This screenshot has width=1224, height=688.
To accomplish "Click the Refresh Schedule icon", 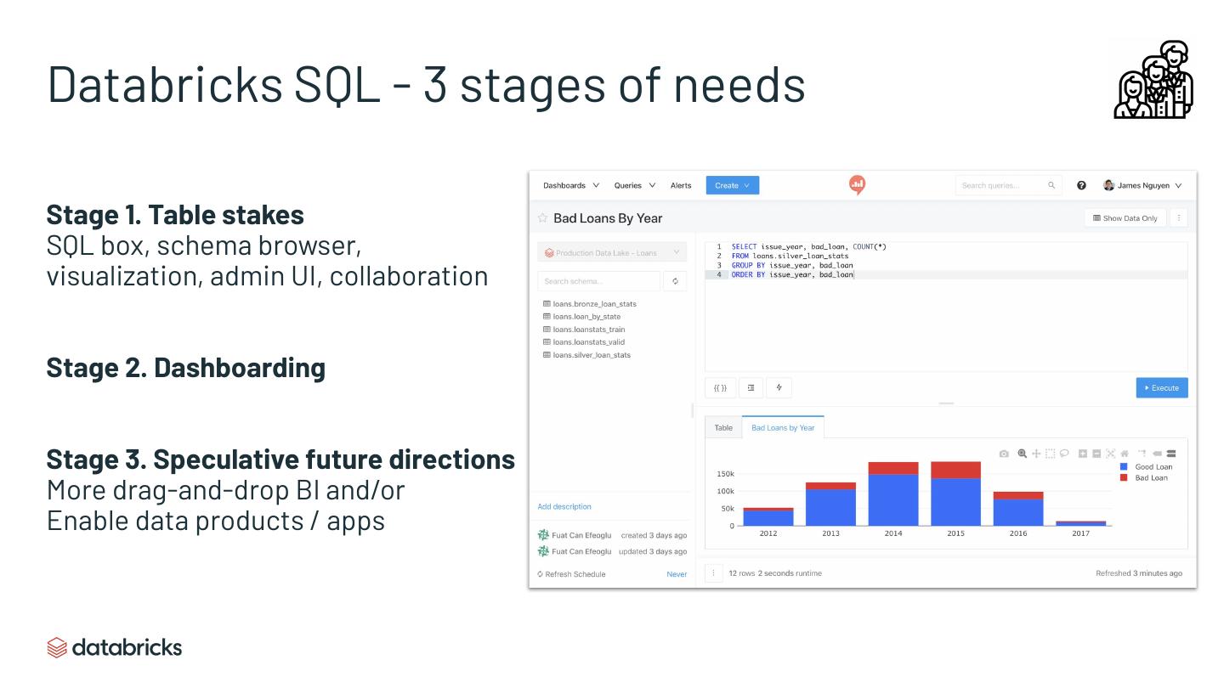I will (x=541, y=574).
